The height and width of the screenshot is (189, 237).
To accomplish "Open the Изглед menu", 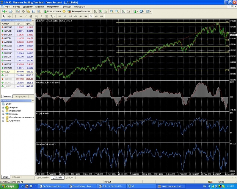I will coord(16,7).
